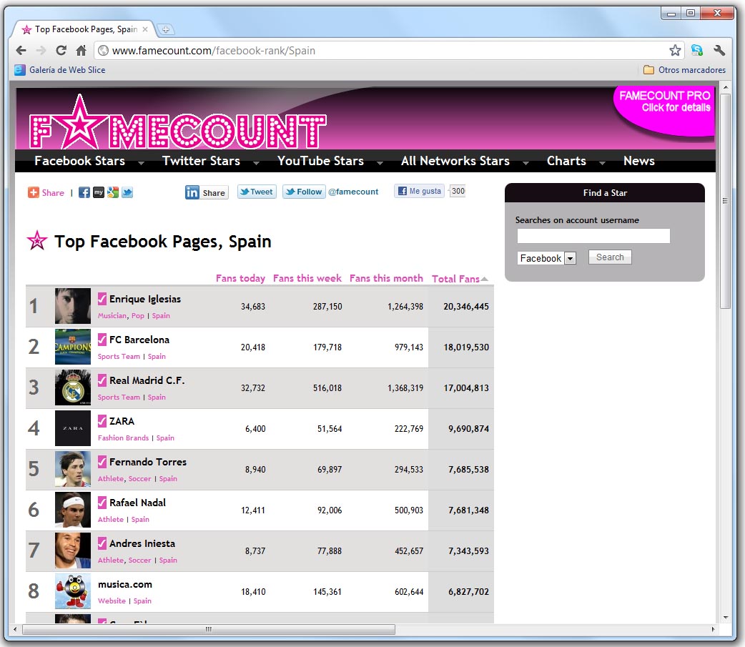Reload the Famecount page
The height and width of the screenshot is (647, 745).
point(61,50)
